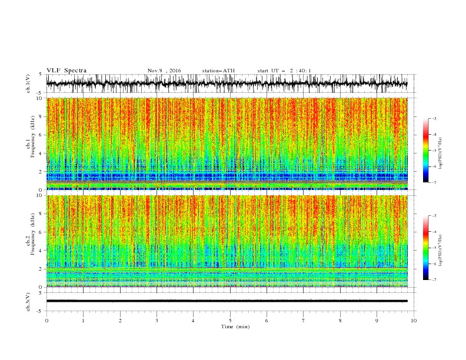The width and height of the screenshot is (466, 360).
Task: Select the lower colorbar "log(PSD)(V²/Hz)" label
Action: coord(441,250)
